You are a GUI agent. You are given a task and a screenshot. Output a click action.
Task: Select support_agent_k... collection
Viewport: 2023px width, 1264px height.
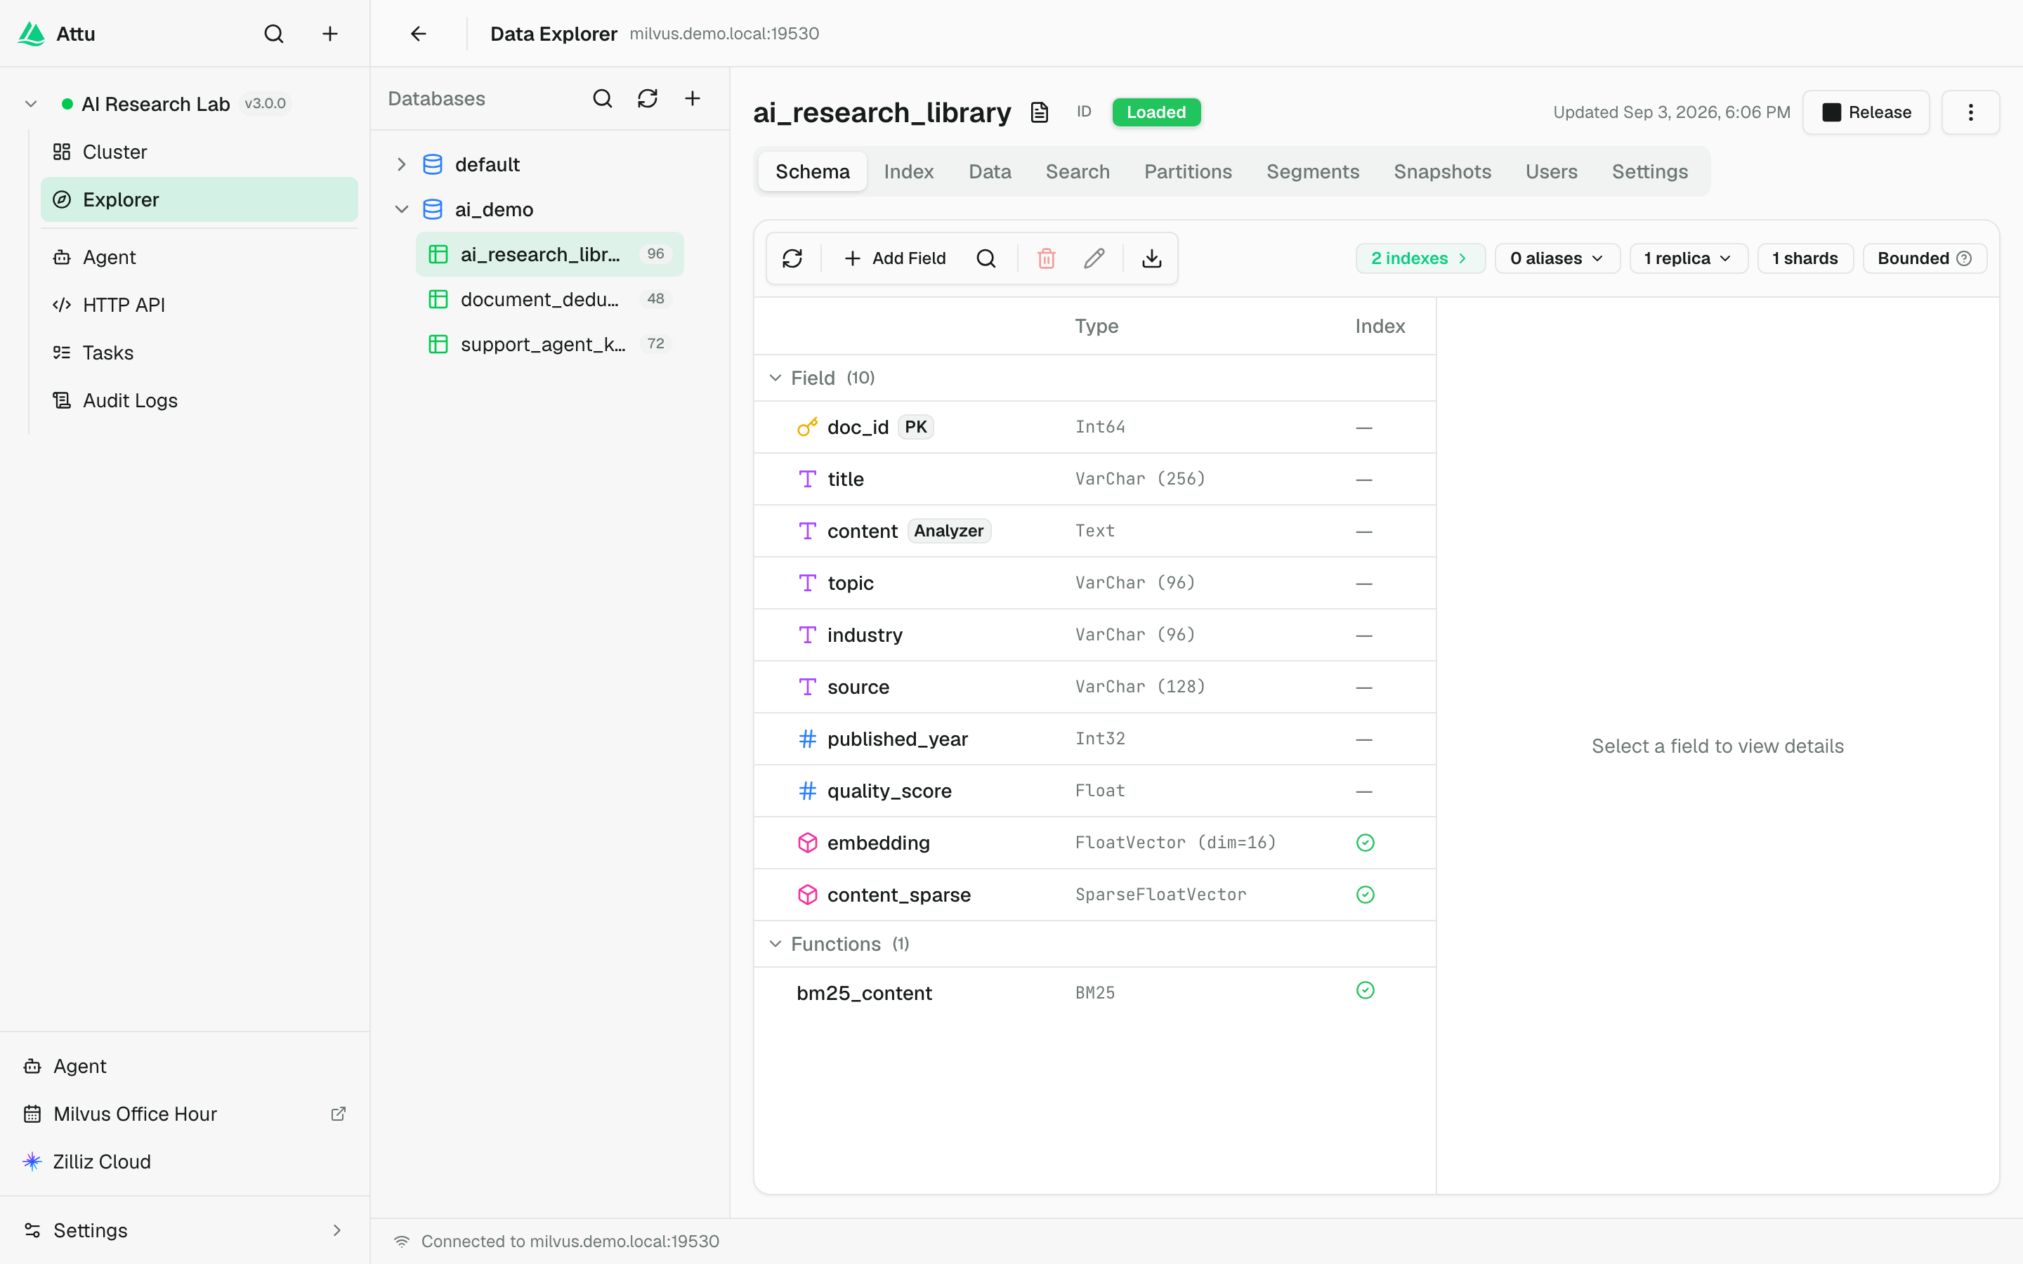(x=549, y=344)
